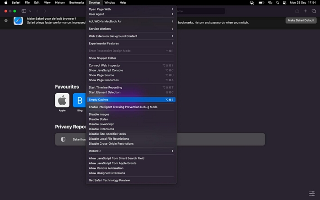
Task: Choose Connect Web Inspector
Action: coord(131,65)
